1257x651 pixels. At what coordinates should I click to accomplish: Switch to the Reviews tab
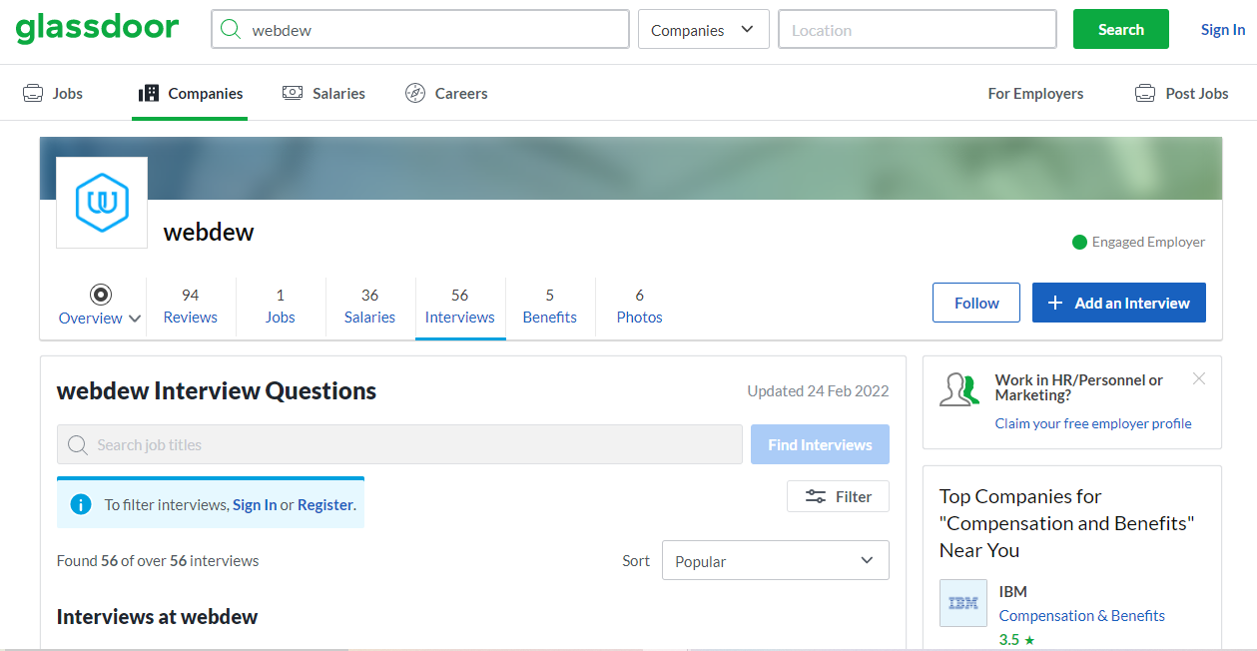pos(190,306)
